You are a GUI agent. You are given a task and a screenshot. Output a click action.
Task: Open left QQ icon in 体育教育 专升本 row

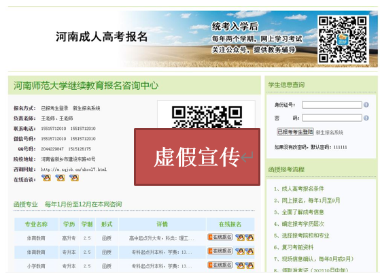tap(240, 251)
